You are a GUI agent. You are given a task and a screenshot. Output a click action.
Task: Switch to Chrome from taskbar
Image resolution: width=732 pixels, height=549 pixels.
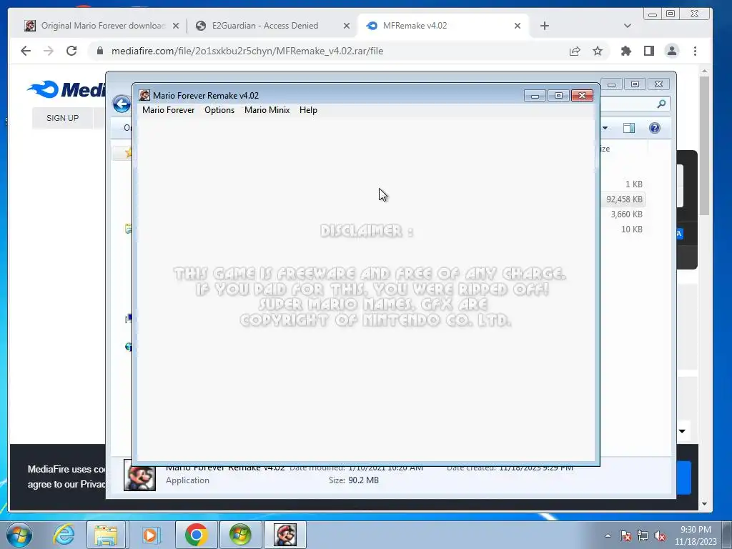(196, 535)
